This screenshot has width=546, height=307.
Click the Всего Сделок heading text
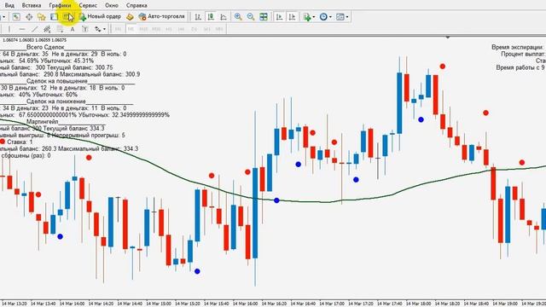(x=45, y=47)
